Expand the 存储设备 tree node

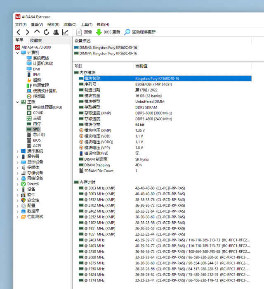[17, 173]
